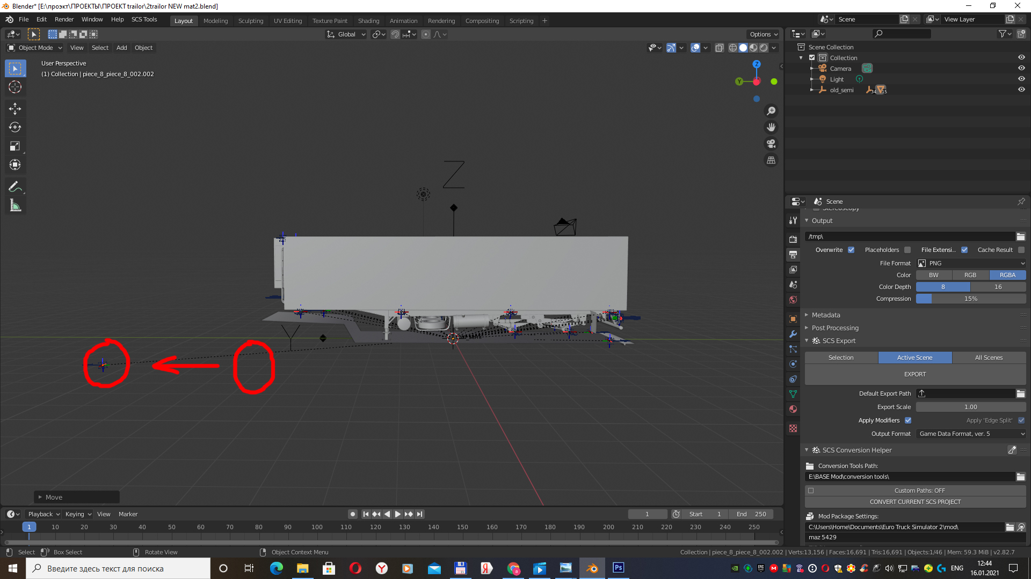Image resolution: width=1031 pixels, height=579 pixels.
Task: Adjust the Compression 15% slider
Action: (x=971, y=299)
